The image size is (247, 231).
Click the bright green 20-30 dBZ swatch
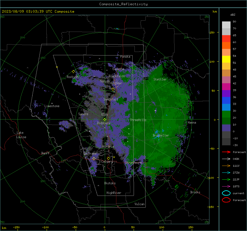pos(226,114)
